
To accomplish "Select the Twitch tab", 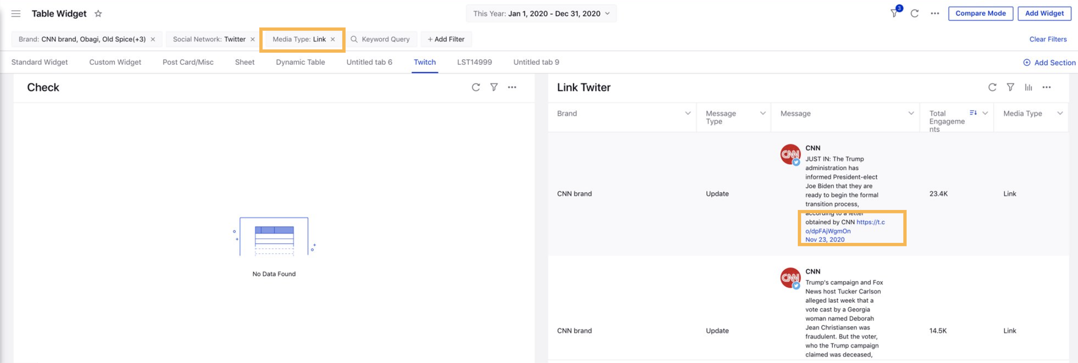I will point(425,62).
